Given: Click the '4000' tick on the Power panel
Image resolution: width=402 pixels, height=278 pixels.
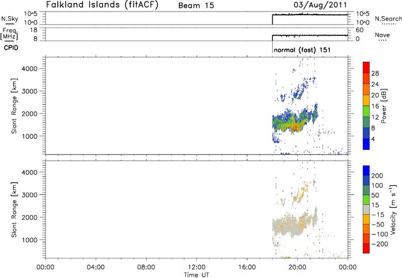Looking at the screenshot, I should point(30,69).
